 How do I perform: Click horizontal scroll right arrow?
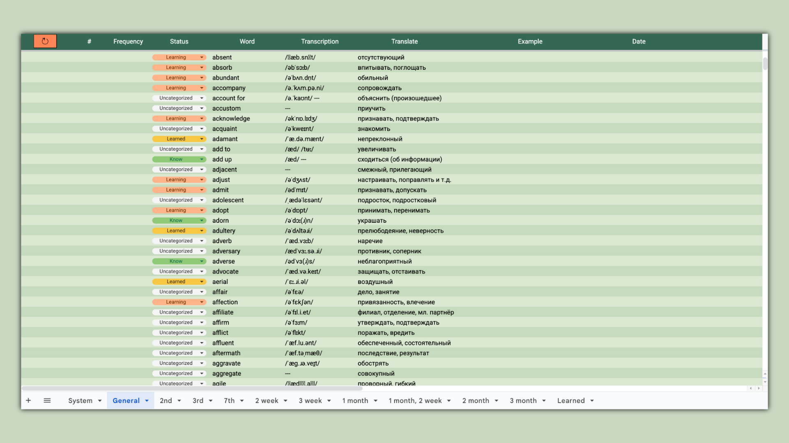tap(759, 388)
